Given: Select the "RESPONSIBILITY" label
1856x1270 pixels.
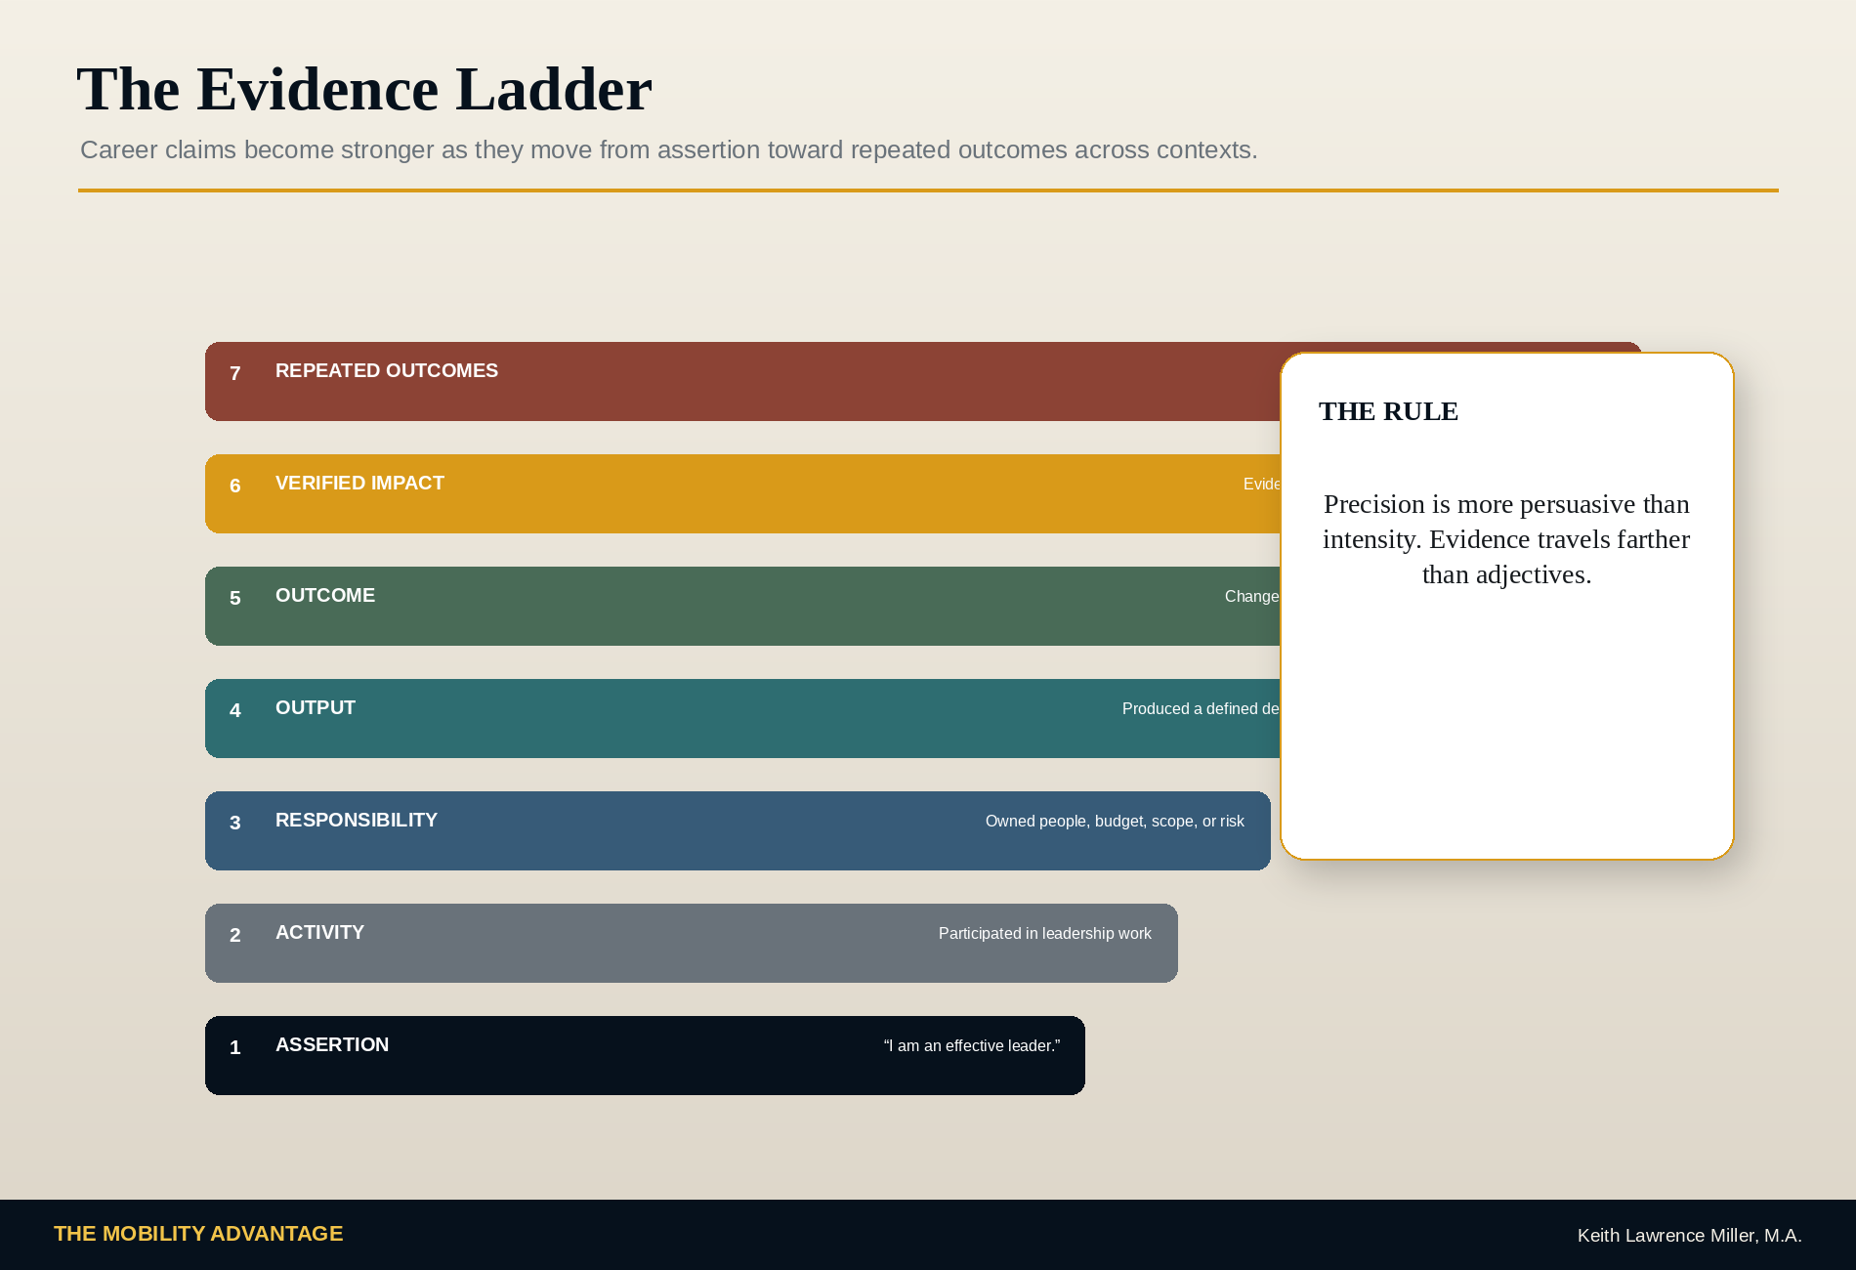Looking at the screenshot, I should coord(357,820).
